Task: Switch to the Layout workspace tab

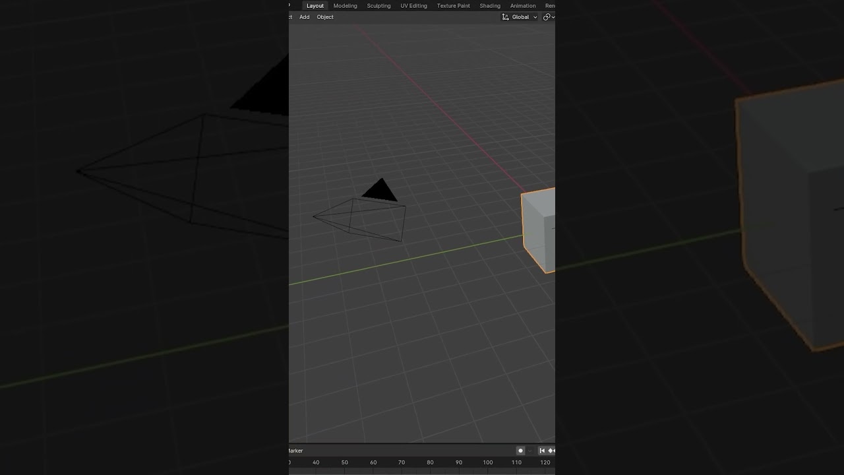Action: tap(315, 6)
